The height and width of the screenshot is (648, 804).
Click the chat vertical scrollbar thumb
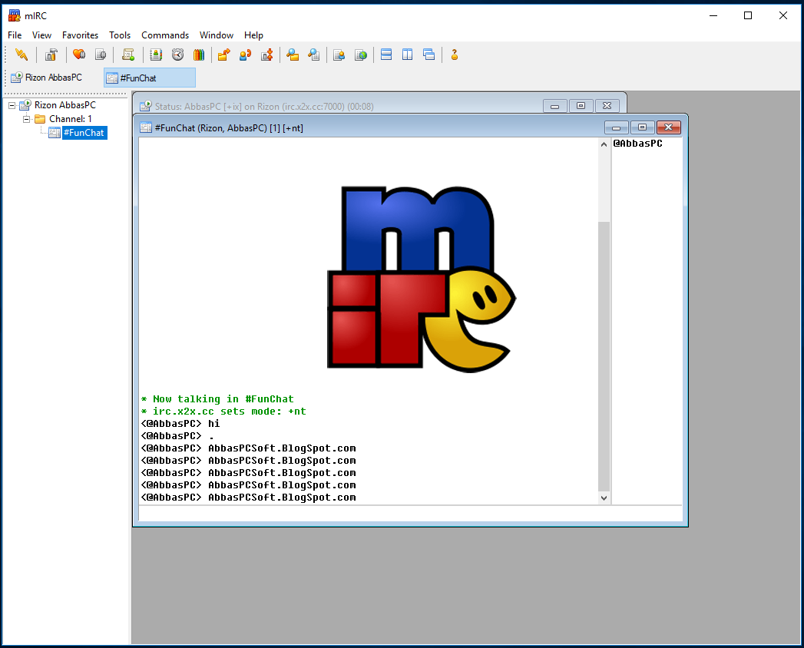click(604, 356)
